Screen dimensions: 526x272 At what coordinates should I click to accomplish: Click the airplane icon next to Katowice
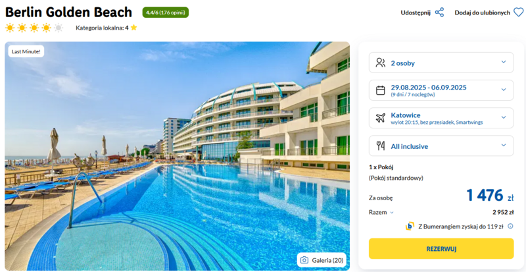381,118
